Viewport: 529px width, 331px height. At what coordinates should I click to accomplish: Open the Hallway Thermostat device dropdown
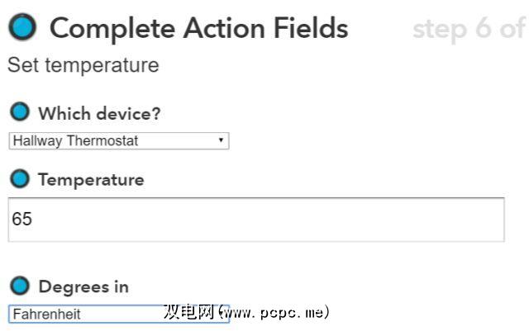[118, 141]
